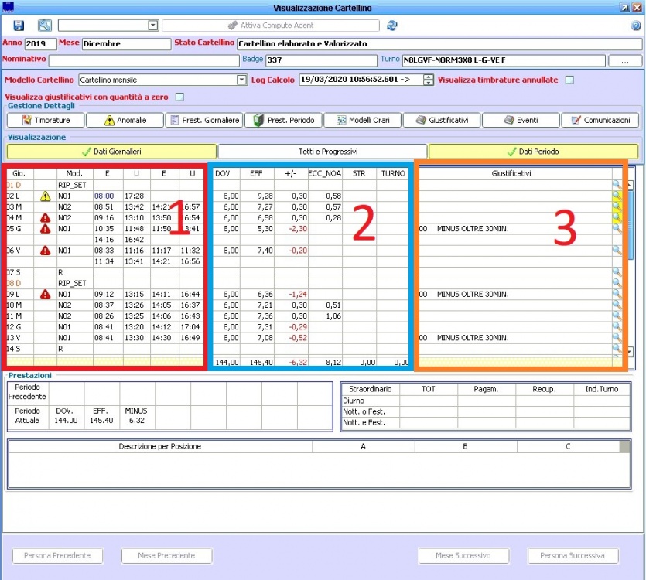Open magnifier detail icon for 05 G row
This screenshot has height=580, width=646.
coord(617,229)
